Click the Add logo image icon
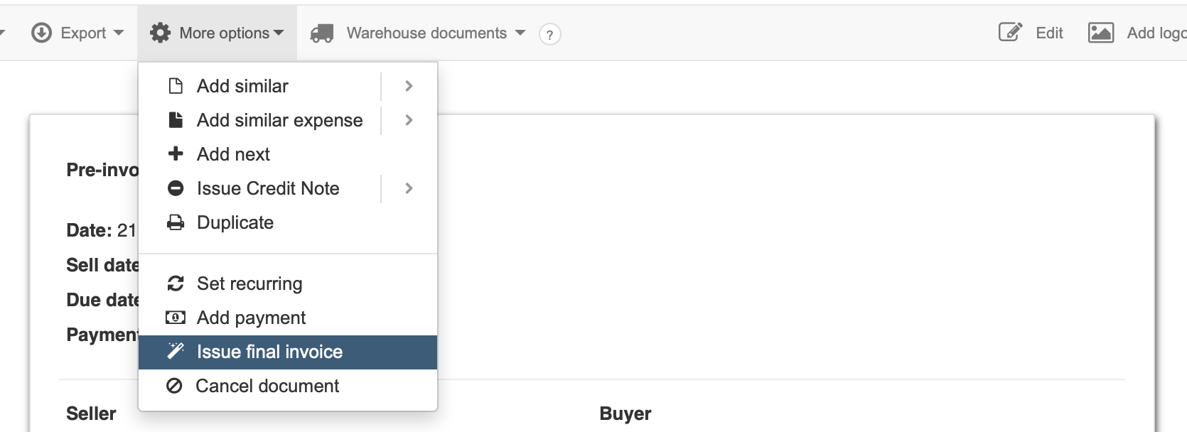The image size is (1187, 432). (x=1100, y=32)
